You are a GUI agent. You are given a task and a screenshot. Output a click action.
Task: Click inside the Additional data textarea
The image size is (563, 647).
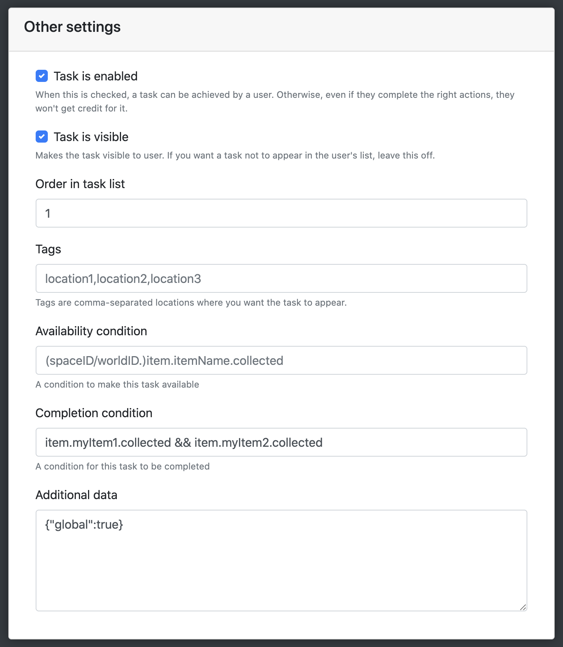281,561
